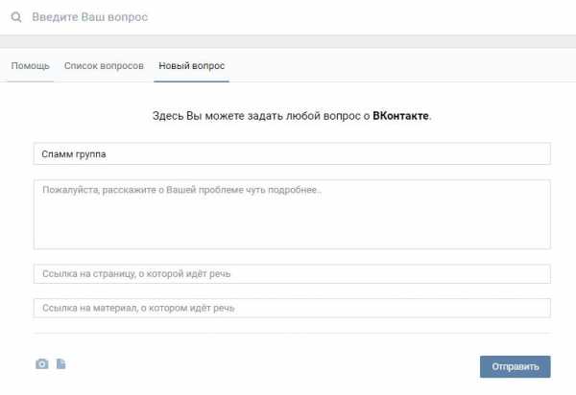Select the Новый вопрос tab
The height and width of the screenshot is (395, 576).
click(x=191, y=65)
